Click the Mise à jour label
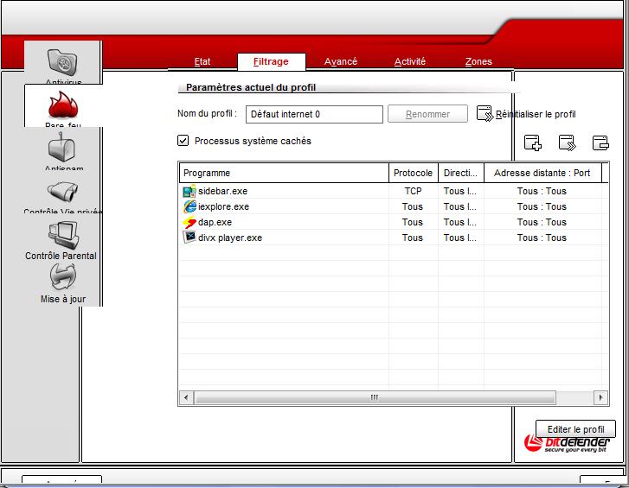 pos(63,299)
